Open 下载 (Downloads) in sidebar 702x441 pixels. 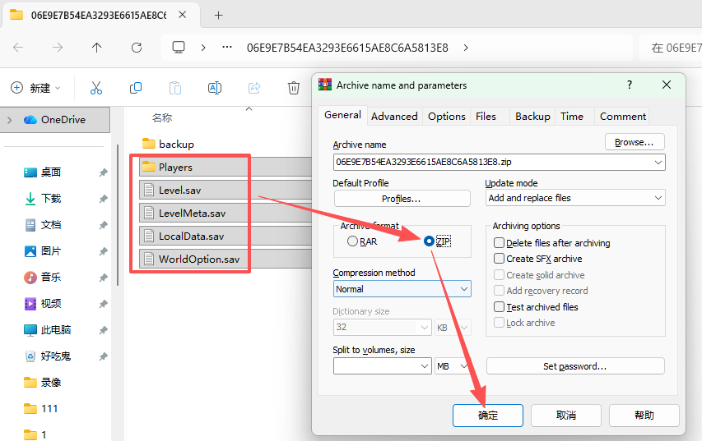tap(50, 199)
